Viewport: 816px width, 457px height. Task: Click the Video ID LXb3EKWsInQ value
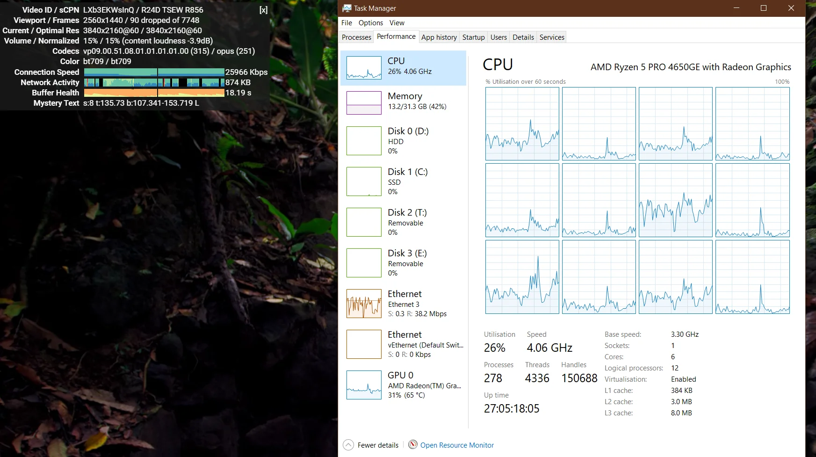point(108,10)
